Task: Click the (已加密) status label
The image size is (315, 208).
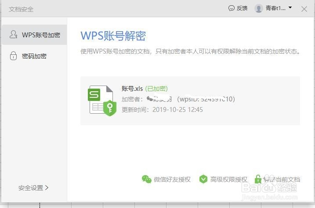Action: click(x=156, y=89)
